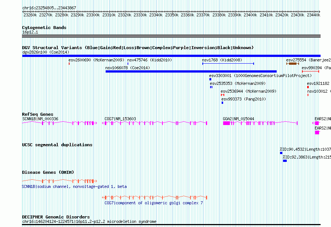Select the nsv1768 (Kidd2008) variant line

[x=228, y=64]
